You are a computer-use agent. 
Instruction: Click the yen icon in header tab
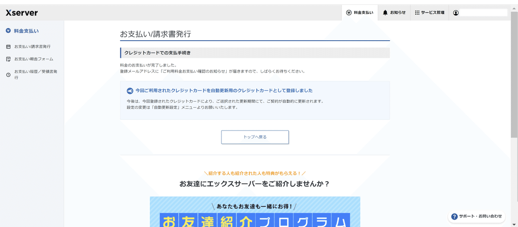pos(349,13)
